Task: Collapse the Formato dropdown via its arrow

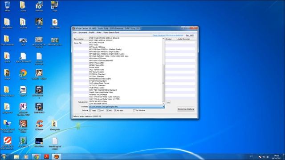Action: (163, 107)
